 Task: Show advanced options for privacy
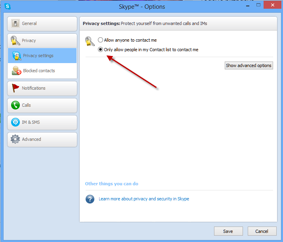[249, 65]
